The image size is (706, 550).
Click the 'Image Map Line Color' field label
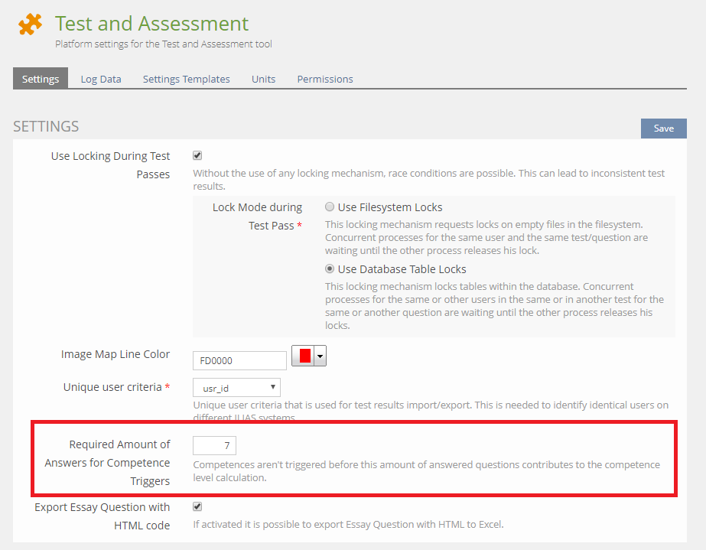(x=115, y=354)
